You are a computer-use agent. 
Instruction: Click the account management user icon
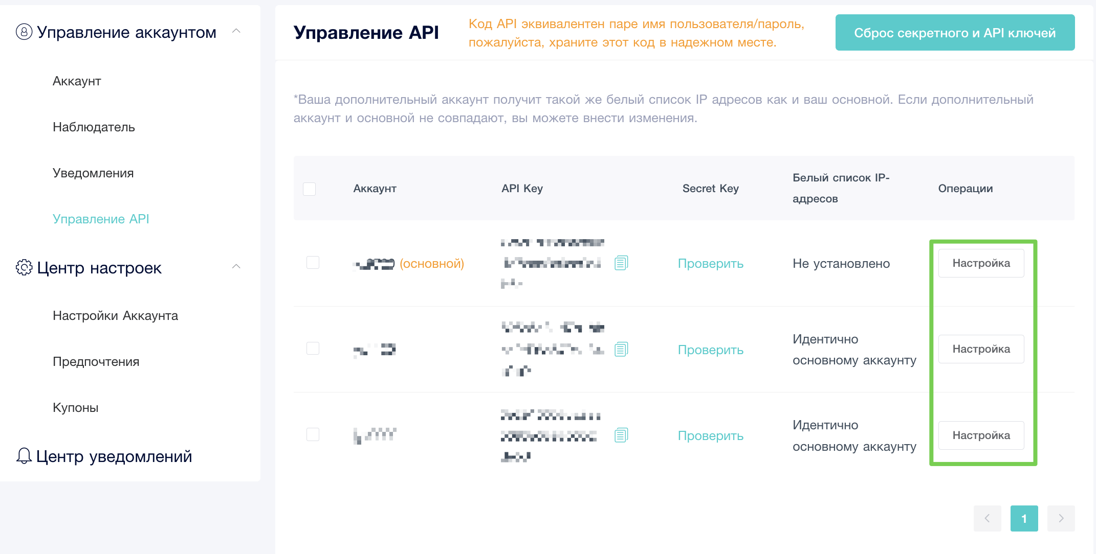[x=24, y=32]
